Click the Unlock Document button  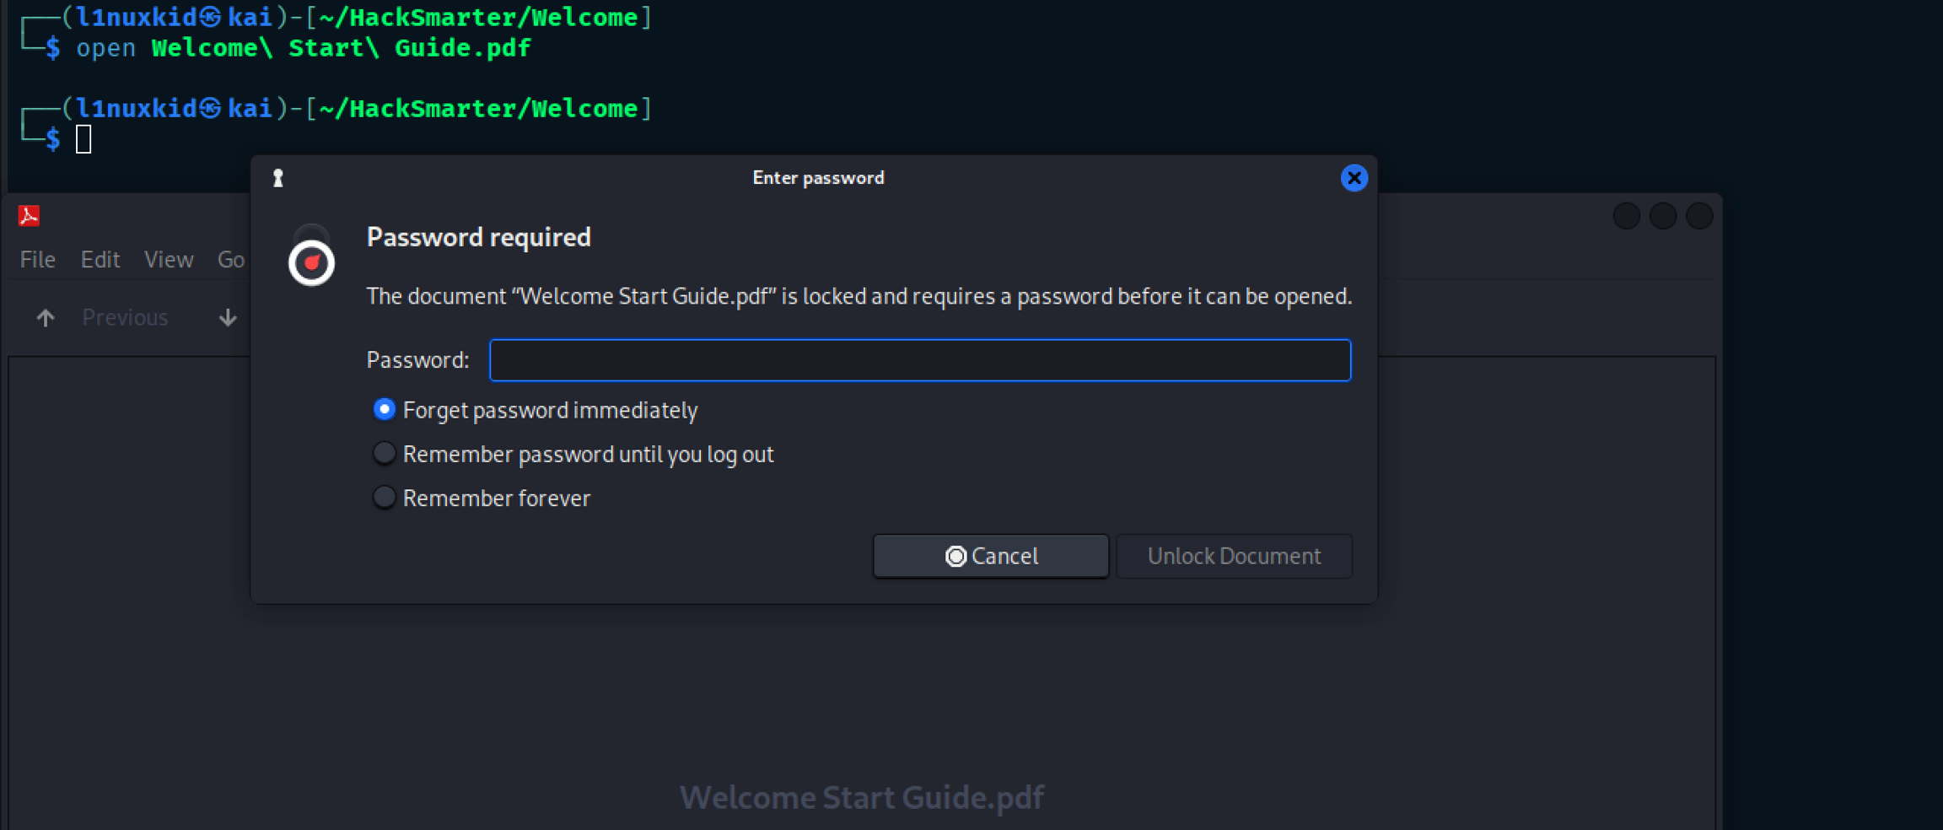1234,556
